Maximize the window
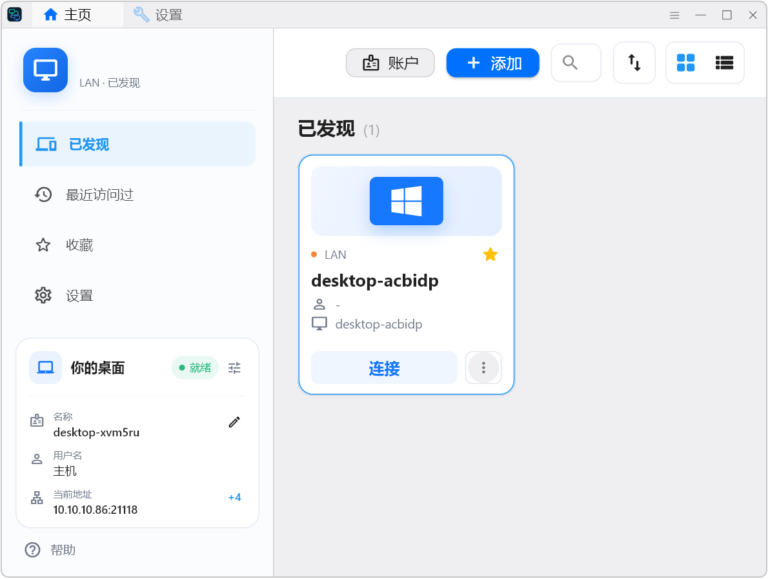The image size is (768, 579). 727,15
